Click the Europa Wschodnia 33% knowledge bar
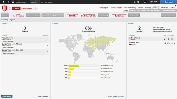Viewport: 177px width, 99px height. [x=84, y=65]
